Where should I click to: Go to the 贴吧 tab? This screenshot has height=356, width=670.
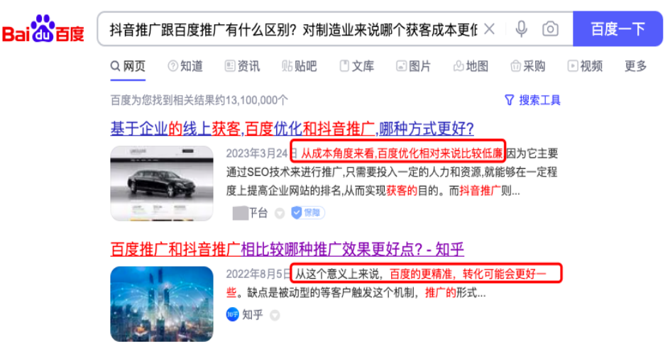299,66
